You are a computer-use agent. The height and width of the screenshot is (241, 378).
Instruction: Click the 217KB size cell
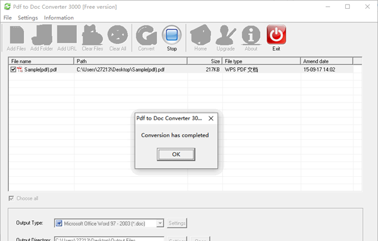click(213, 70)
